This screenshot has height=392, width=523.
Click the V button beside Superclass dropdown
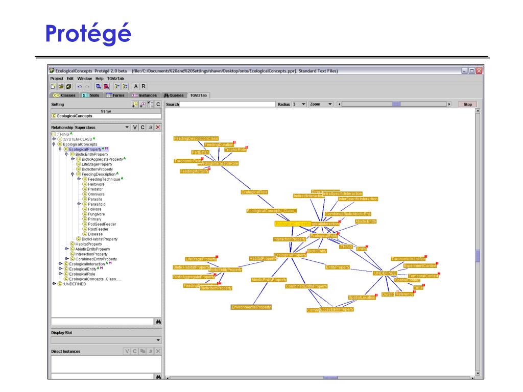coord(135,127)
